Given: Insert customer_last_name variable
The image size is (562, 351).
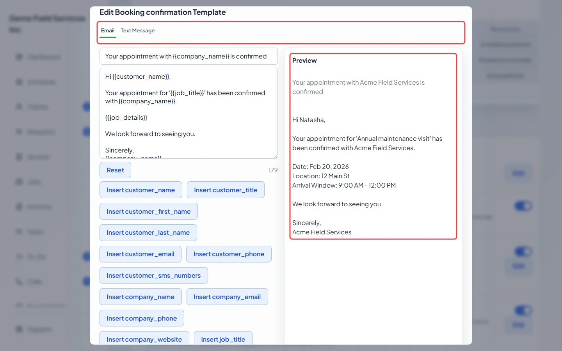Looking at the screenshot, I should coord(148,232).
